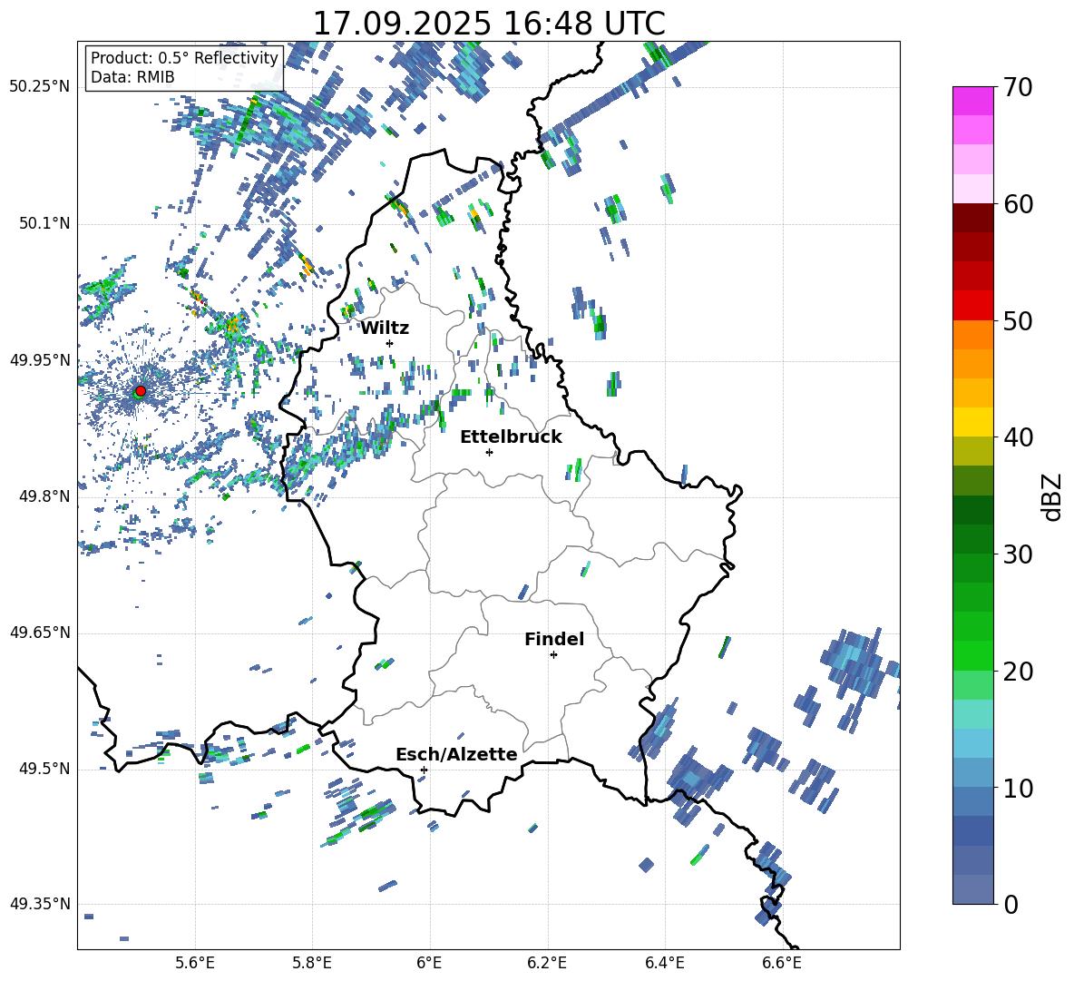Click the Findel station cross marker
The width and height of the screenshot is (1074, 981).
[x=553, y=655]
